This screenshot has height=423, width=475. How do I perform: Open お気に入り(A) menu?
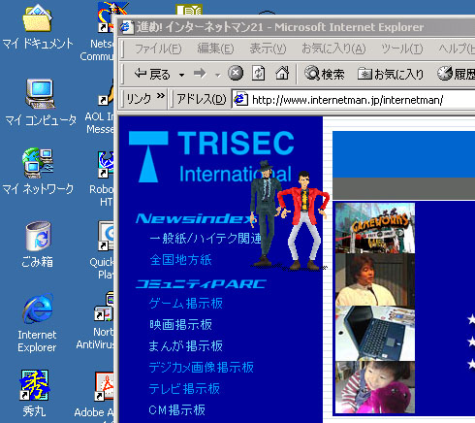click(x=333, y=49)
